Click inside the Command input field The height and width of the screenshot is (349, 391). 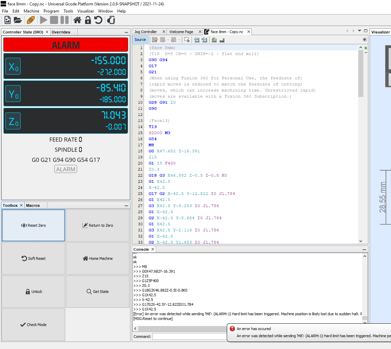(189, 336)
